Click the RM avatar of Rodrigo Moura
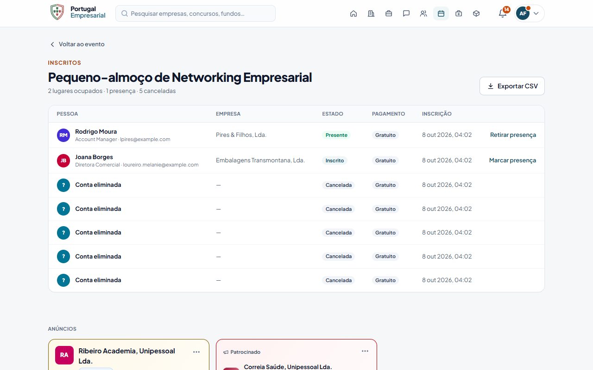The image size is (593, 370). [x=63, y=135]
